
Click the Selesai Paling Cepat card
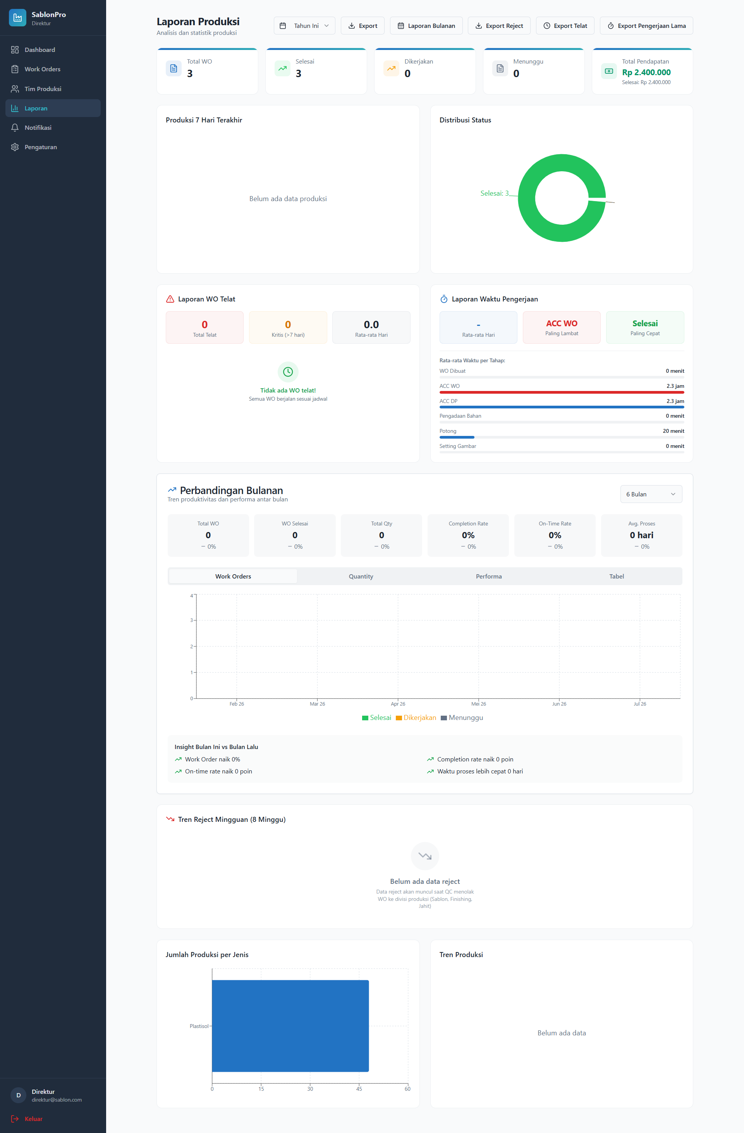tap(645, 327)
